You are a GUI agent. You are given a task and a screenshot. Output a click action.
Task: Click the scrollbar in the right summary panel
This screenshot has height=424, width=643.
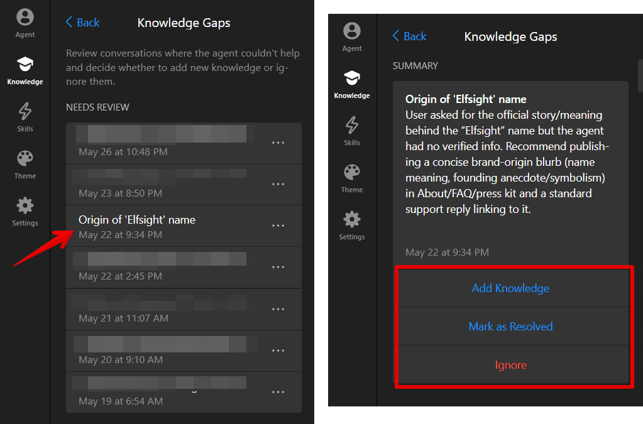pyautogui.click(x=640, y=76)
